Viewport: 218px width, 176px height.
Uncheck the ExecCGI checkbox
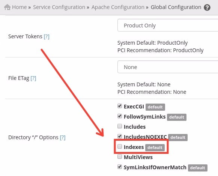pos(120,106)
